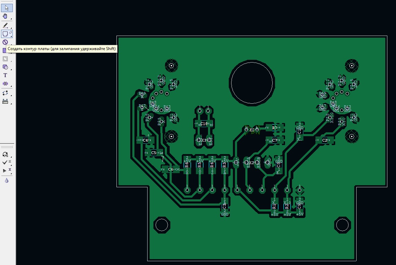Viewport: 396px width, 265px height.
Task: Select capacitor C10 on the board
Action: click(204, 124)
